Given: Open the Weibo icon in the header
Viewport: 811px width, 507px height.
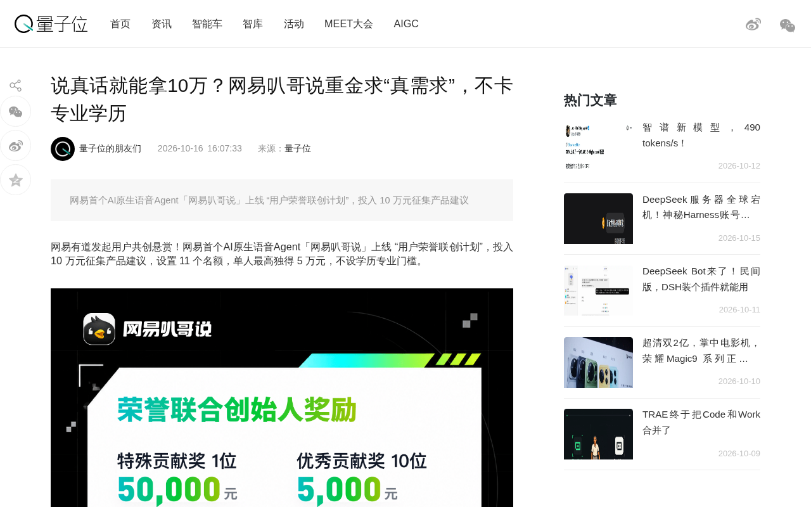Looking at the screenshot, I should click(x=753, y=25).
